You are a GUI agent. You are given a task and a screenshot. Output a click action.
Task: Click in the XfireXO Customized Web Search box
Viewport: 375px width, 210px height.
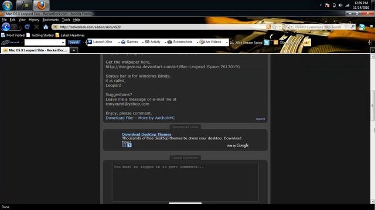click(321, 27)
